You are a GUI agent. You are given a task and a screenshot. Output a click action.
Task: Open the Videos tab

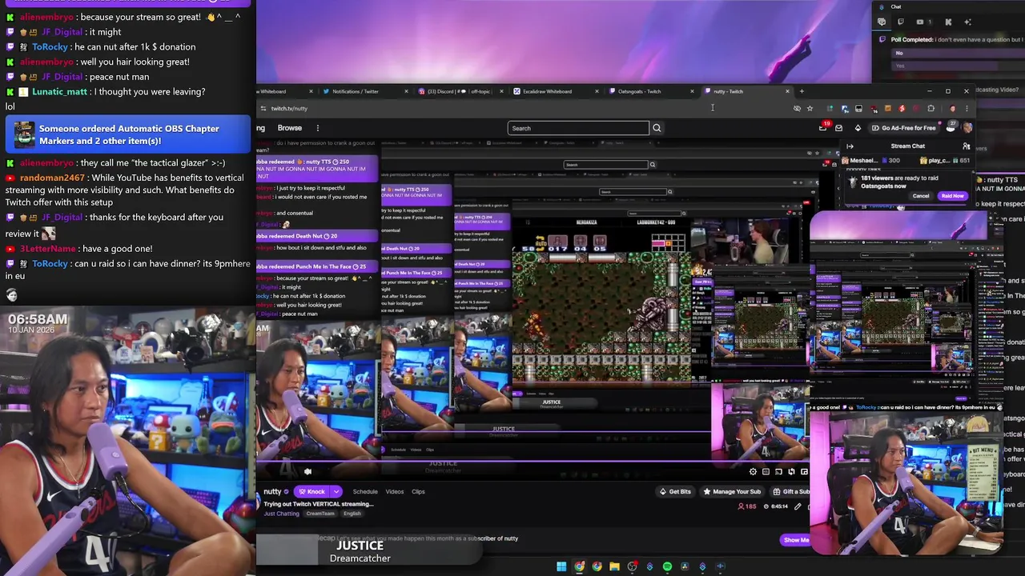point(395,491)
